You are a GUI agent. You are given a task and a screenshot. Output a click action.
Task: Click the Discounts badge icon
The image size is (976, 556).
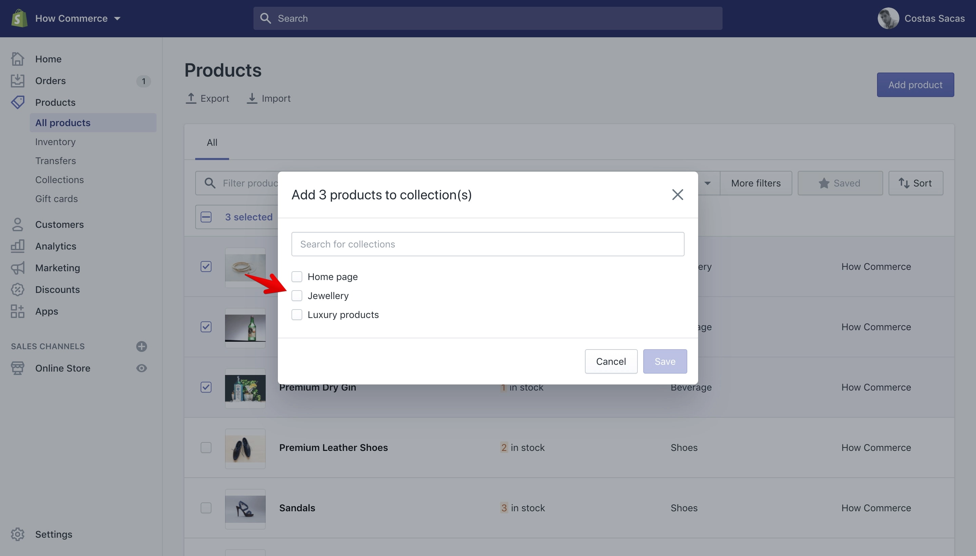(18, 290)
